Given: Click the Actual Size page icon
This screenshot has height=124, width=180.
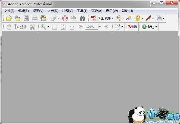Looking at the screenshot, I should pyautogui.click(x=55, y=27).
